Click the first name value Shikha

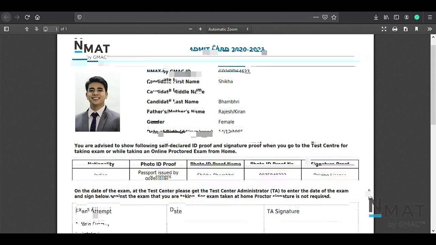click(225, 82)
